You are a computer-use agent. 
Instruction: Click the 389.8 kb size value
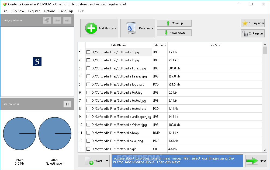click(x=174, y=125)
